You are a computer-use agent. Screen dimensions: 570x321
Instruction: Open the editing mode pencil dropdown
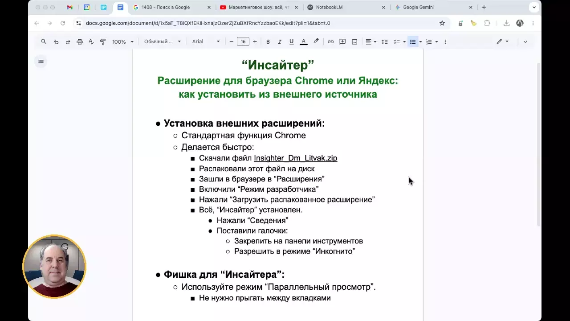502,42
